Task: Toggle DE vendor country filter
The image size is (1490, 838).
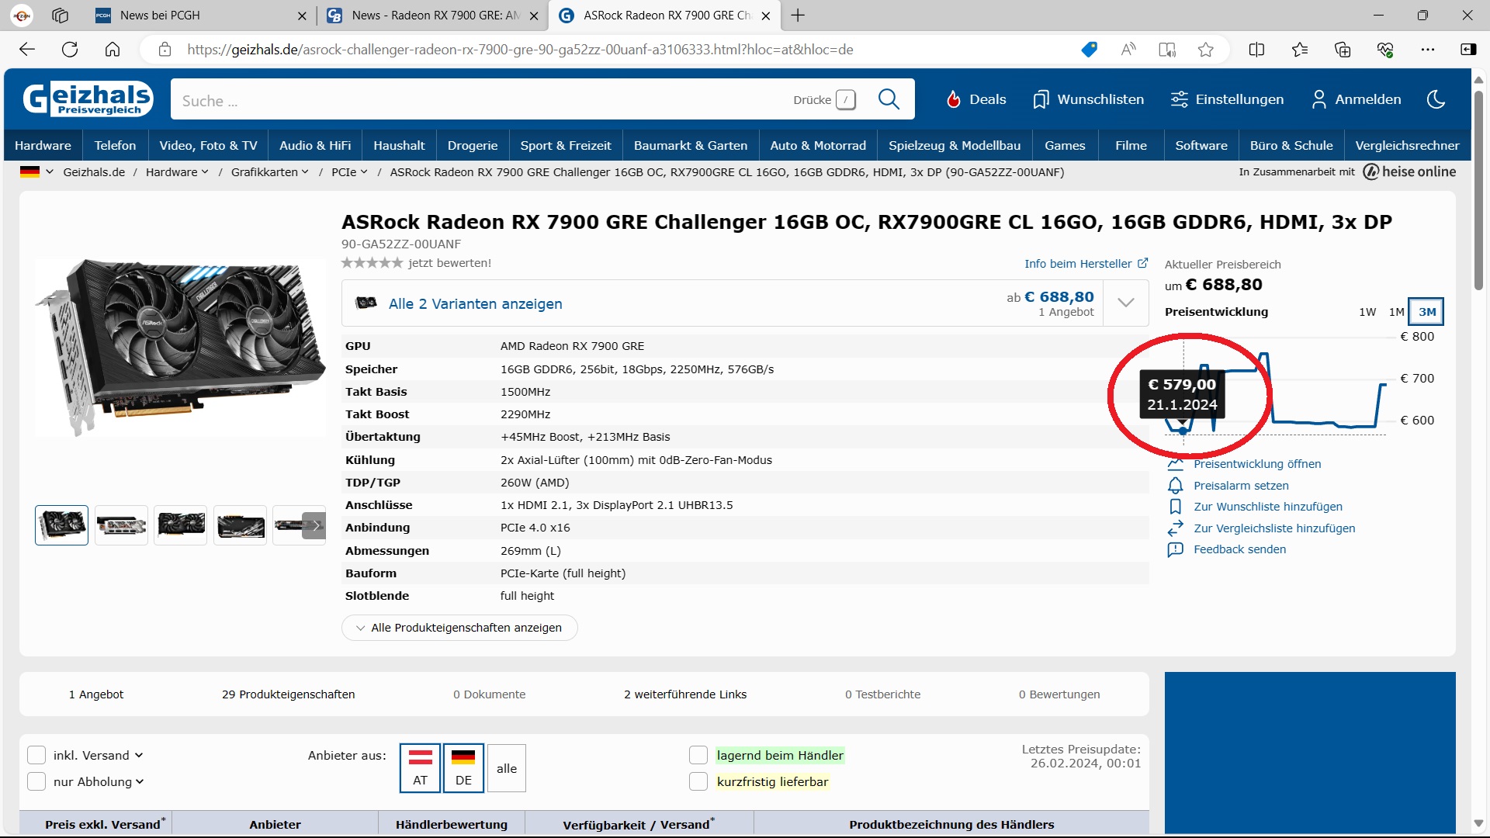Action: [x=463, y=768]
